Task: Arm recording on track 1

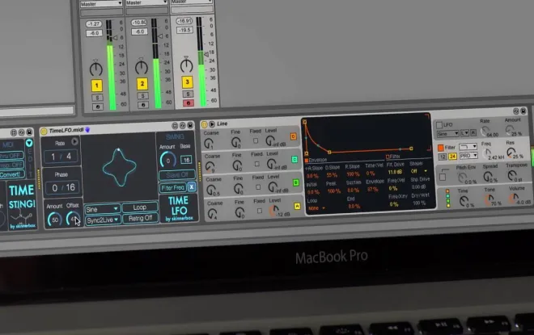Action: click(x=98, y=107)
